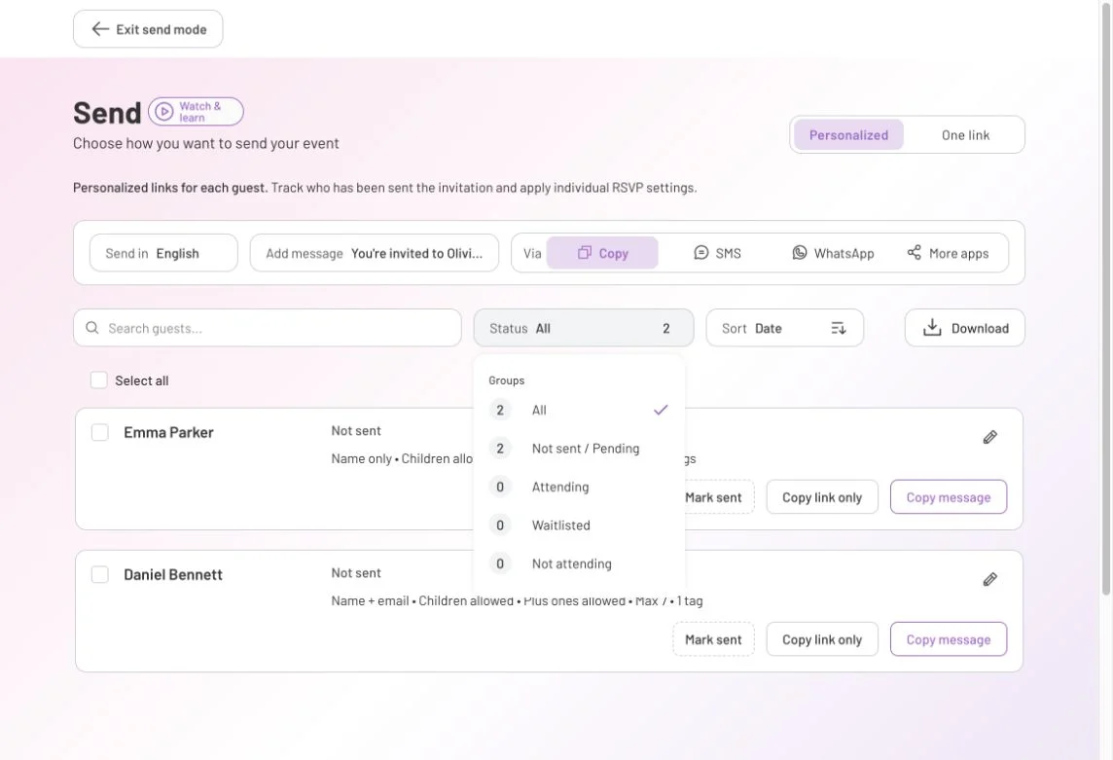Copy link only for Emma Parker

(822, 497)
